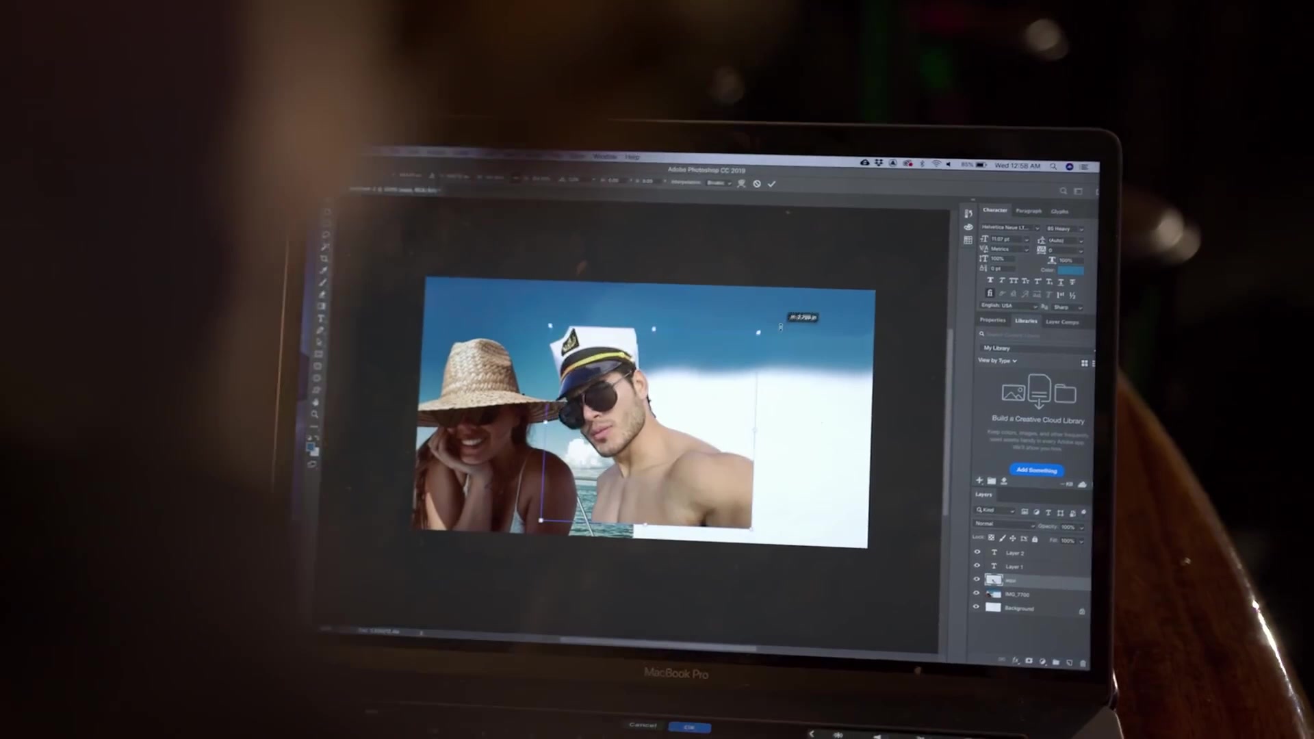Open the English: USA language dropdown
1314x739 pixels.
tap(1009, 306)
